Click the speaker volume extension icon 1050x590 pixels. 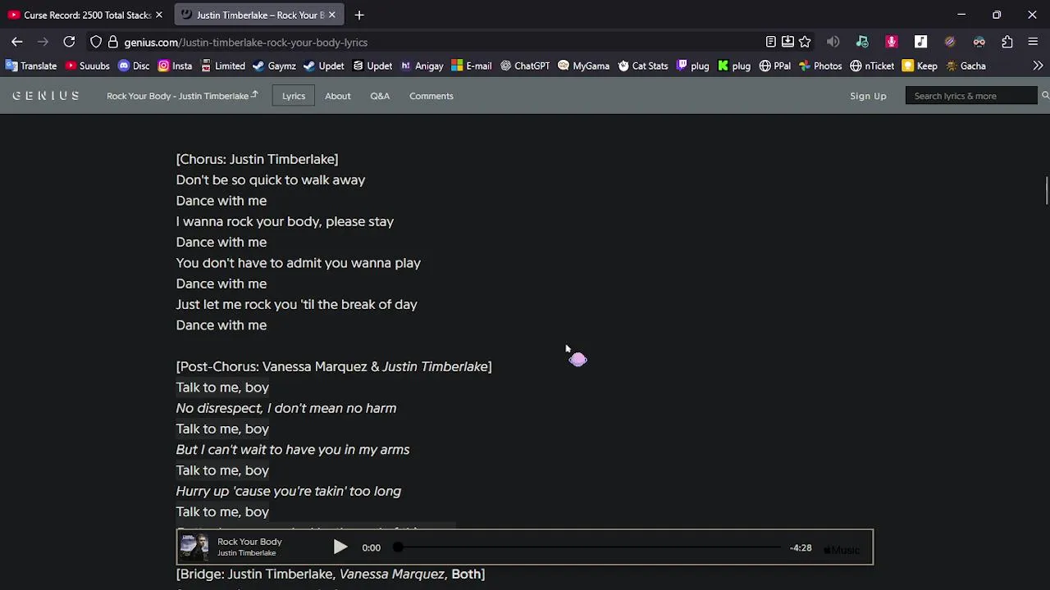pos(833,42)
